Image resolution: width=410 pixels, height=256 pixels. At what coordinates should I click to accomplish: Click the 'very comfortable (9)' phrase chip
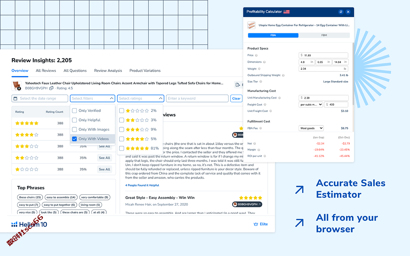pos(94,197)
